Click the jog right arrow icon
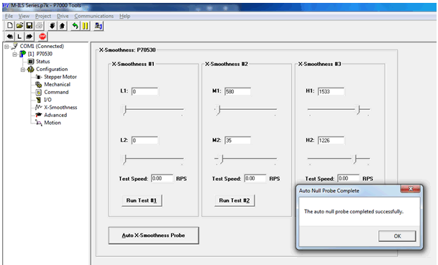Image resolution: width=438 pixels, height=265 pixels. 29,37
